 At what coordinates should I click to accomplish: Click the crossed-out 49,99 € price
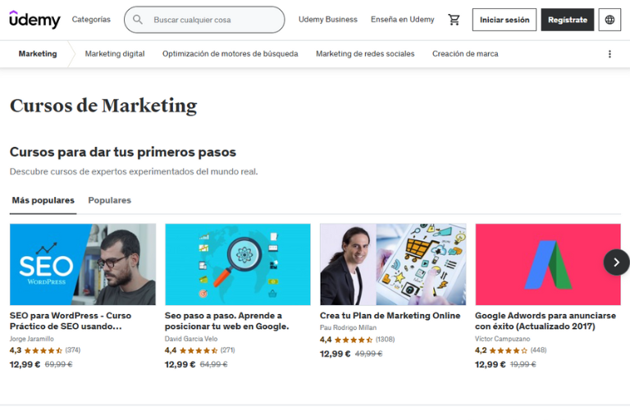(x=369, y=354)
